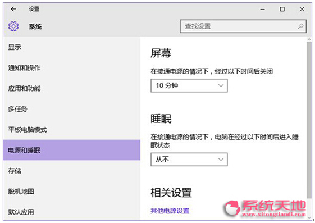Click the scrollbar up arrow
315x223 pixels.
pyautogui.click(x=309, y=39)
